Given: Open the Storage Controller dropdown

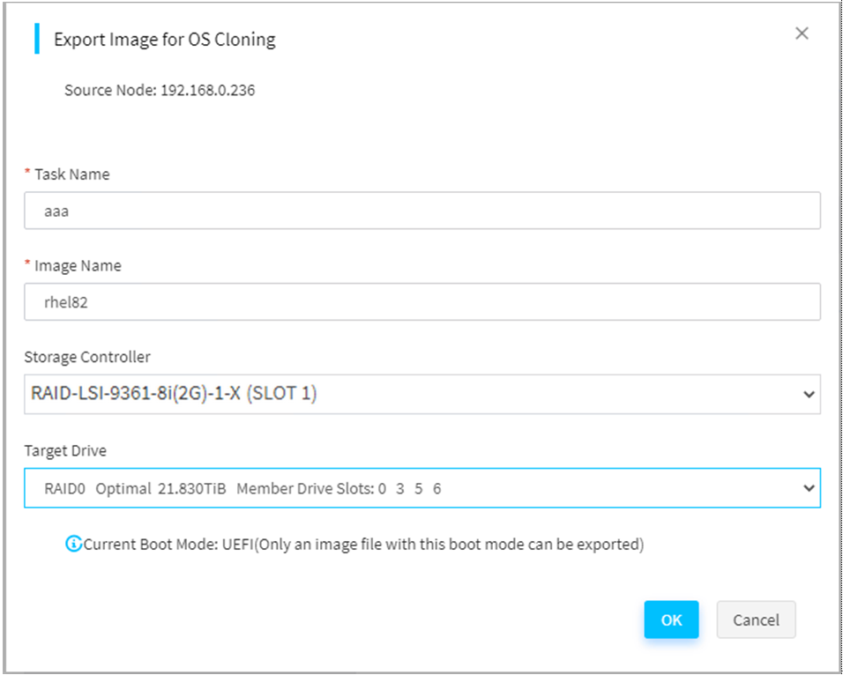Looking at the screenshot, I should click(422, 394).
